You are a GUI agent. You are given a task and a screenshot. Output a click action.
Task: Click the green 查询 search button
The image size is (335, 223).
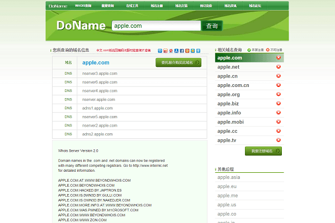pyautogui.click(x=212, y=26)
